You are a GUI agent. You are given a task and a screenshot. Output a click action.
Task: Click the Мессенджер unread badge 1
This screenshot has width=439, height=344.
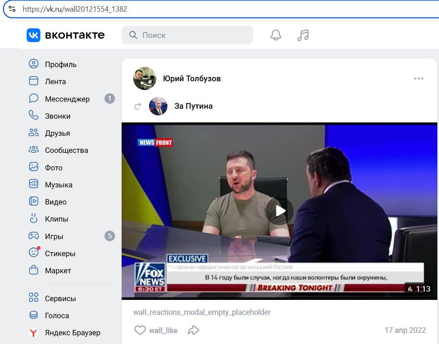[x=110, y=99]
